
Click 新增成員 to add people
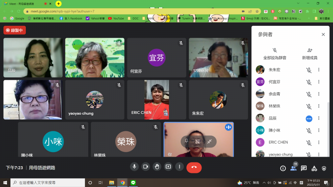(x=310, y=54)
